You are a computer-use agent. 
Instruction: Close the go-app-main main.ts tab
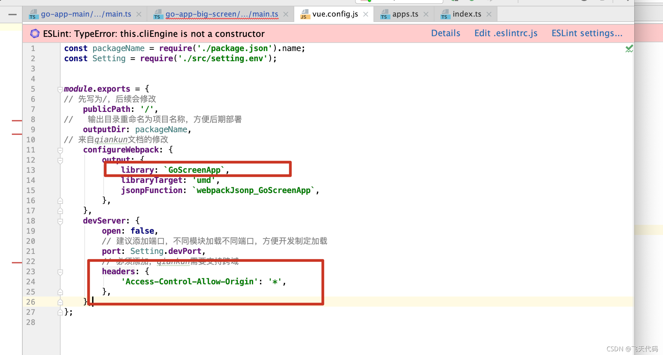tap(139, 14)
